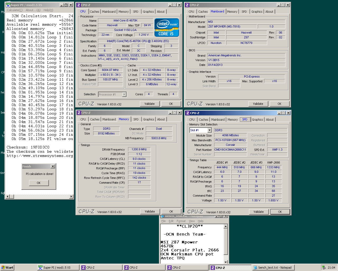Select Mainboard tab in CPU window

[109, 12]
